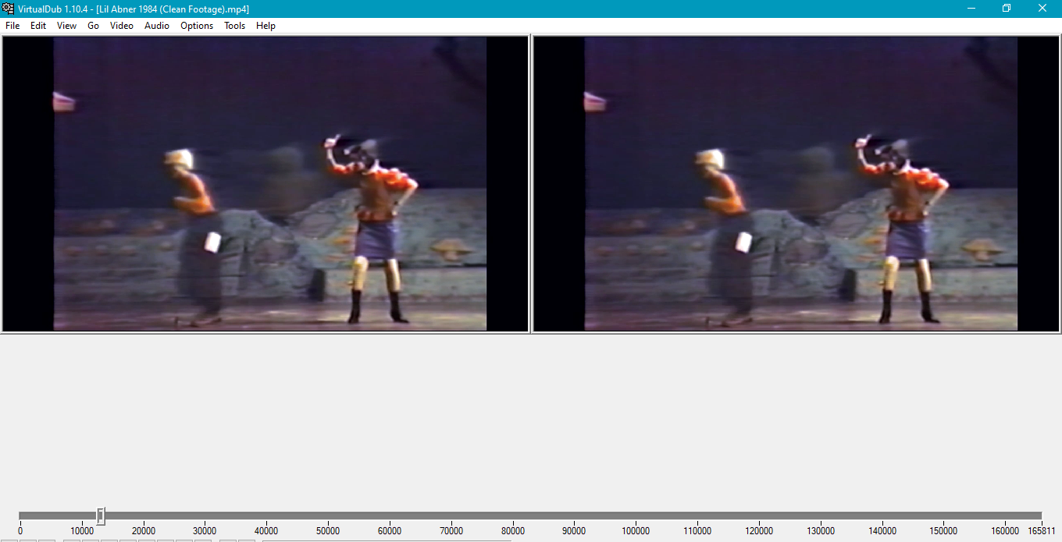The height and width of the screenshot is (542, 1062).
Task: Open the Go menu
Action: click(x=94, y=26)
